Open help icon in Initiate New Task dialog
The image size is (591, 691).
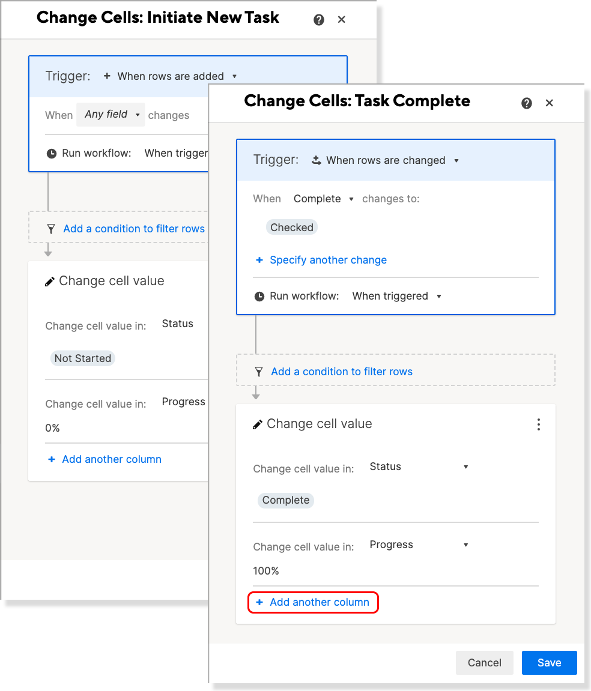click(318, 20)
